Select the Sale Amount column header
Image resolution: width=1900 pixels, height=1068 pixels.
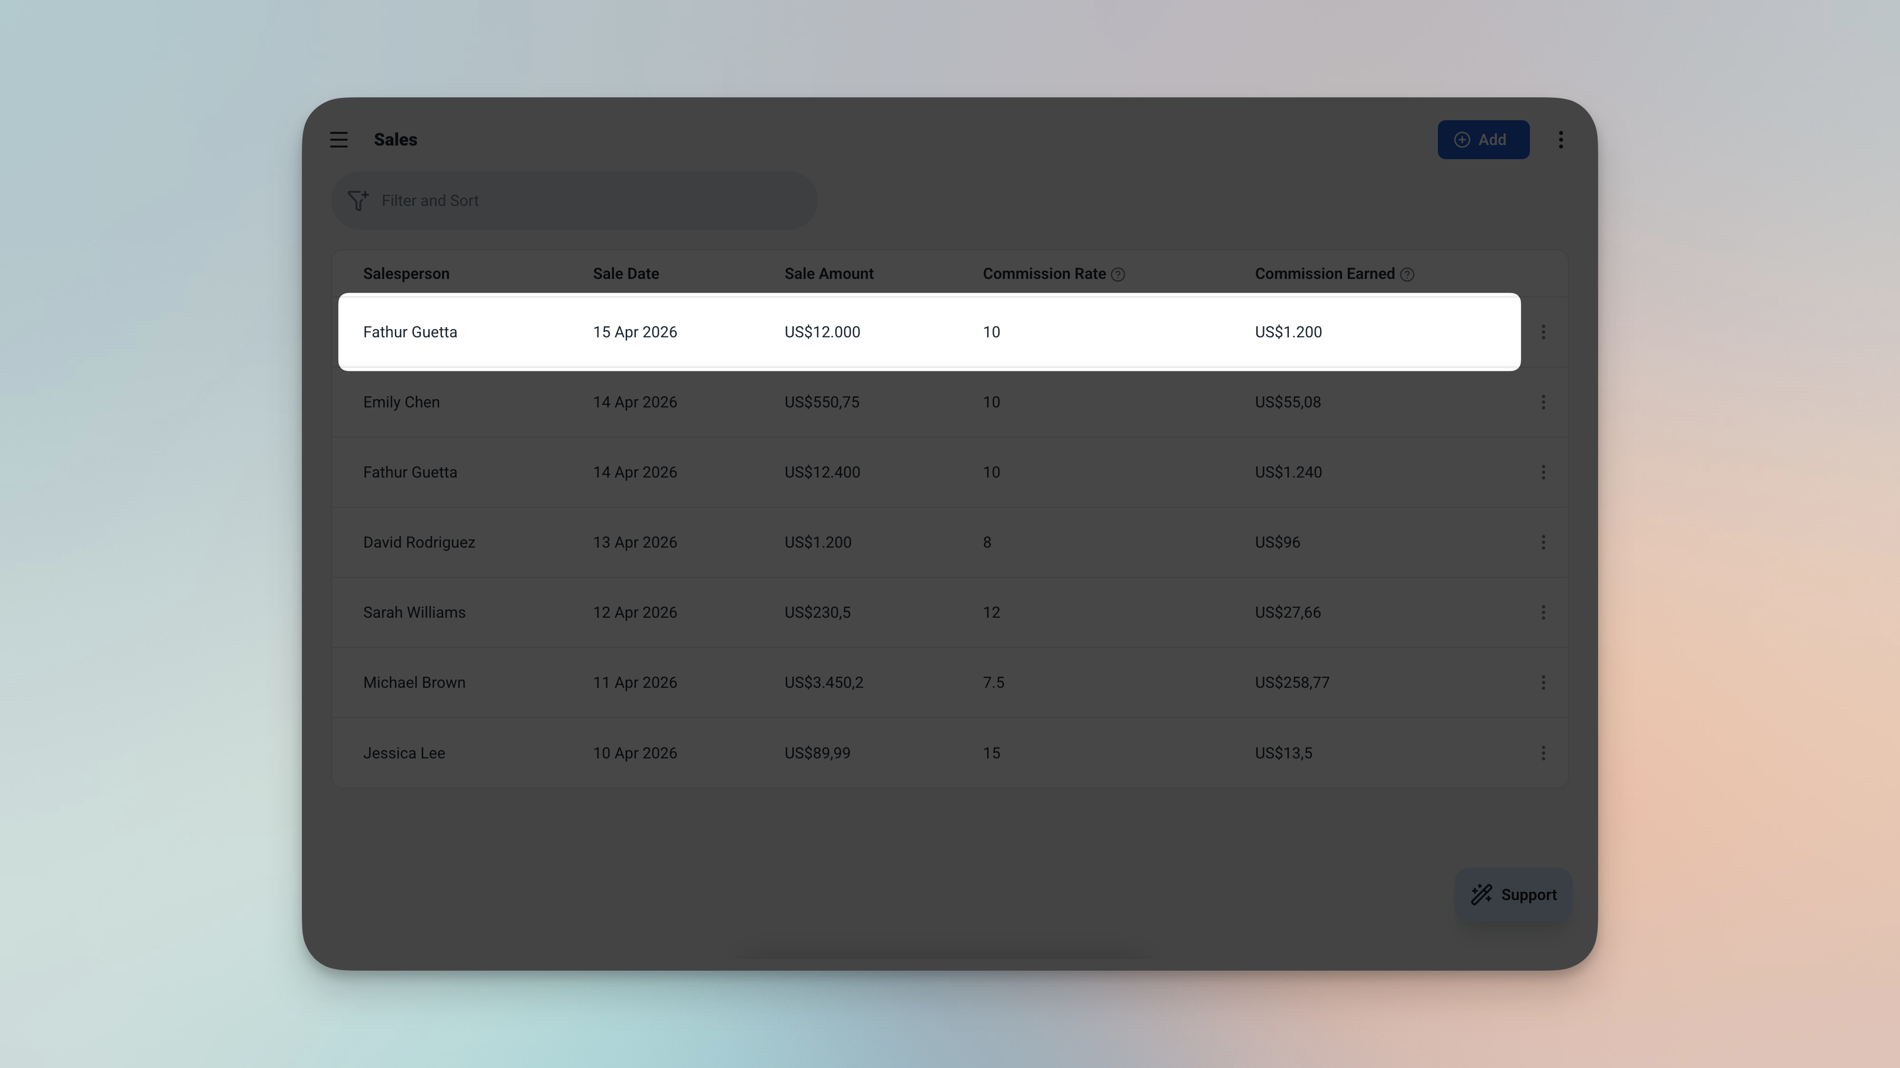pyautogui.click(x=829, y=274)
